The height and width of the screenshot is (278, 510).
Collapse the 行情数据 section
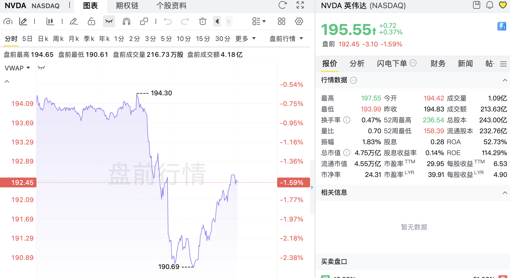tap(505, 80)
